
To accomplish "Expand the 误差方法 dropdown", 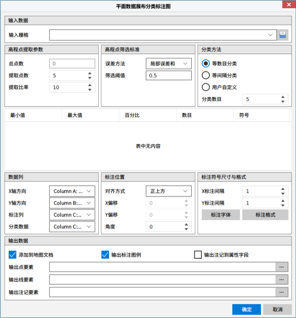I will (x=186, y=63).
